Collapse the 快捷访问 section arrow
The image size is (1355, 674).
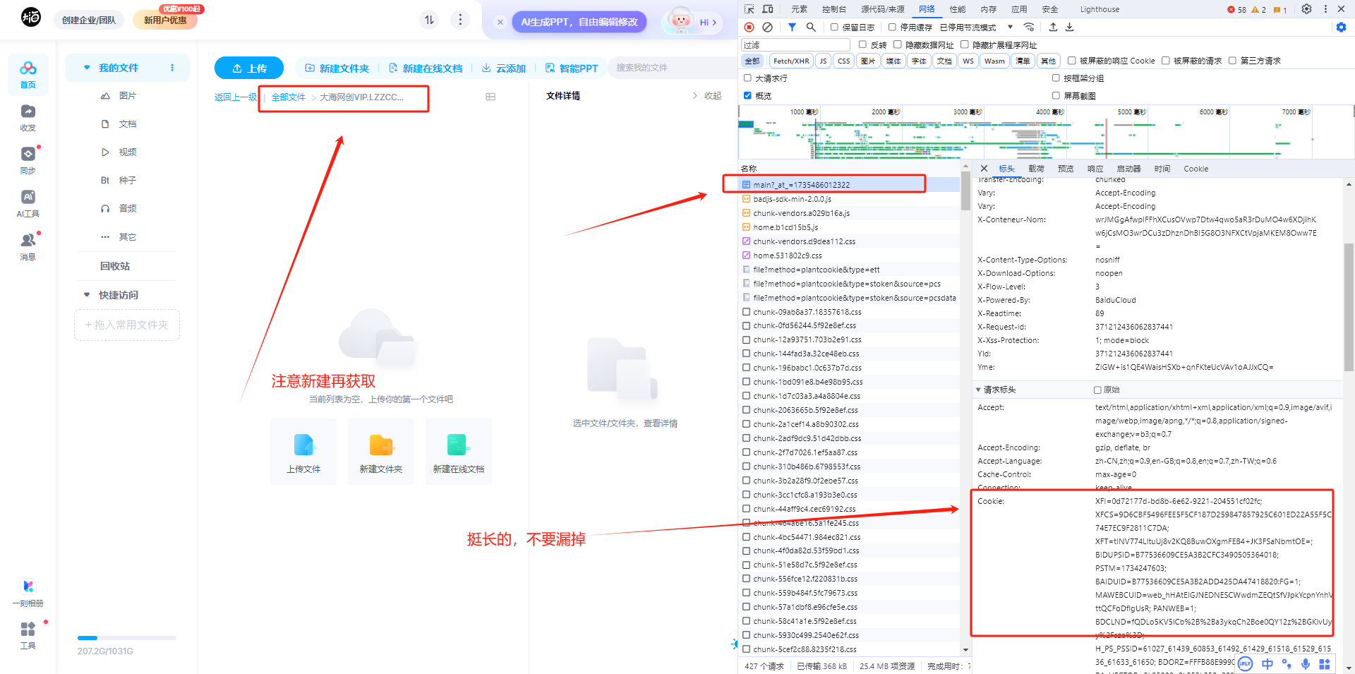(x=87, y=295)
